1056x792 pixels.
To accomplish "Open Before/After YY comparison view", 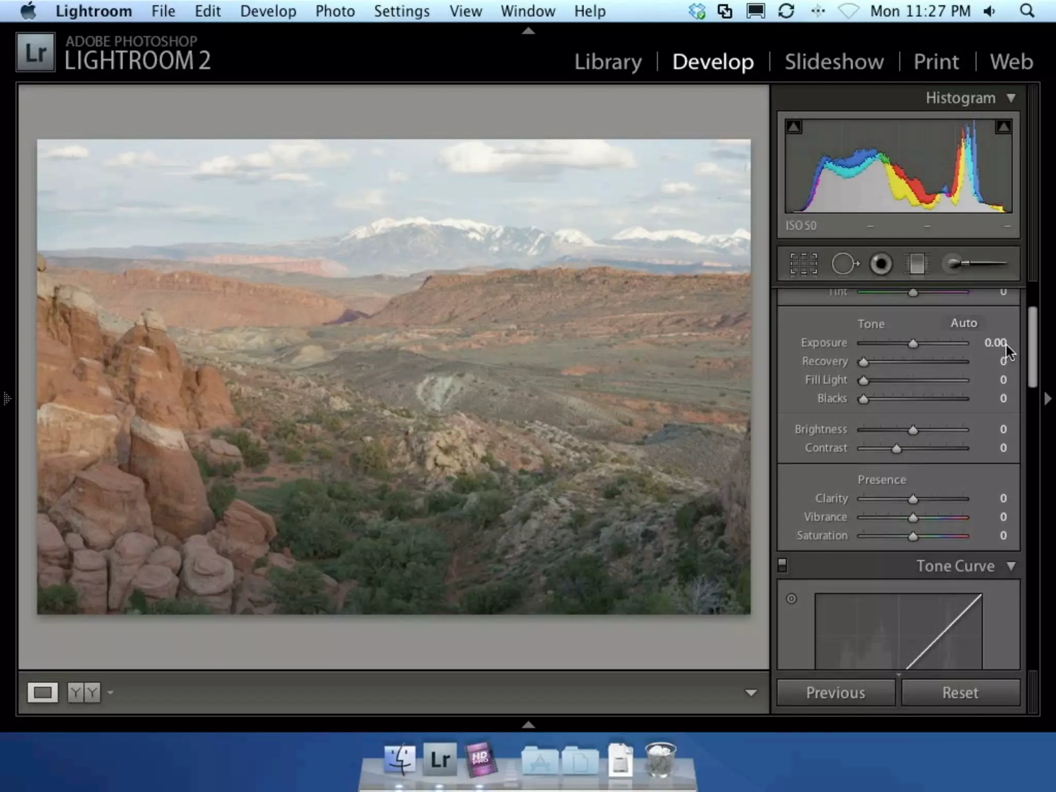I will tap(84, 692).
